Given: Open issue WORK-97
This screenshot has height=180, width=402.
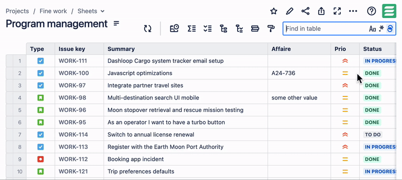Looking at the screenshot, I should [x=72, y=85].
